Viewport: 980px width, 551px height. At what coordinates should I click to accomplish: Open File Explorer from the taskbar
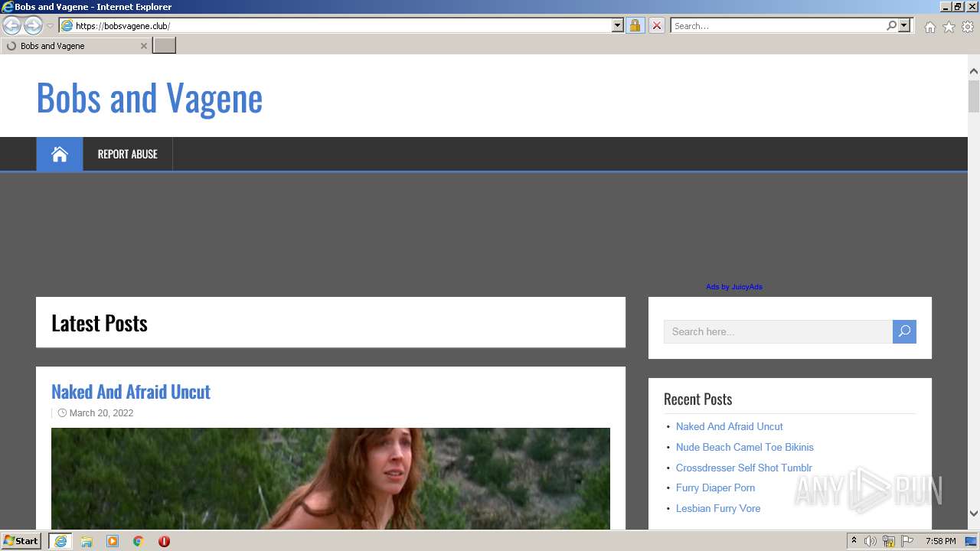(87, 541)
